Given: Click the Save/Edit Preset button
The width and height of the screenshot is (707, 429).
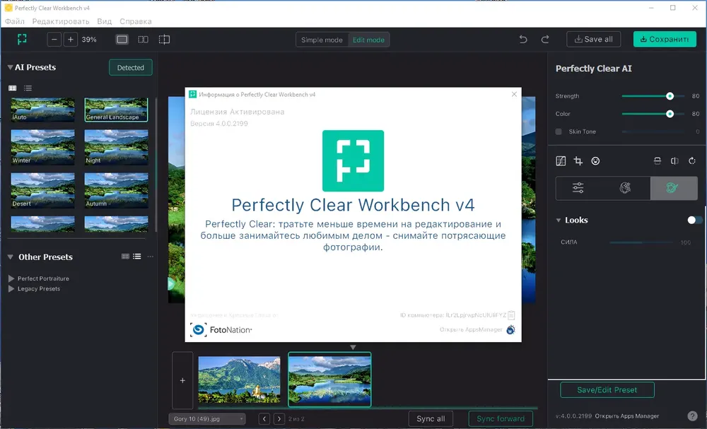Looking at the screenshot, I should [607, 390].
